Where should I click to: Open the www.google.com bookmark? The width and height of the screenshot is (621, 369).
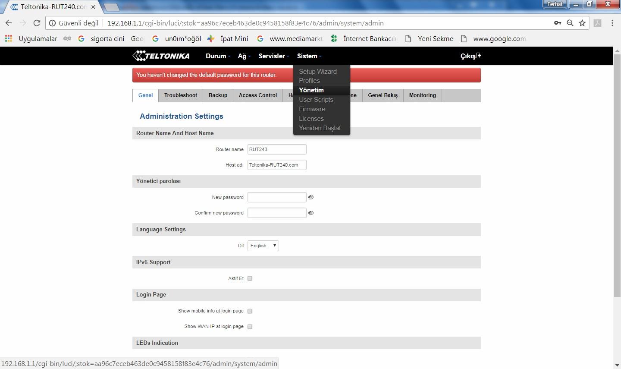(493, 38)
